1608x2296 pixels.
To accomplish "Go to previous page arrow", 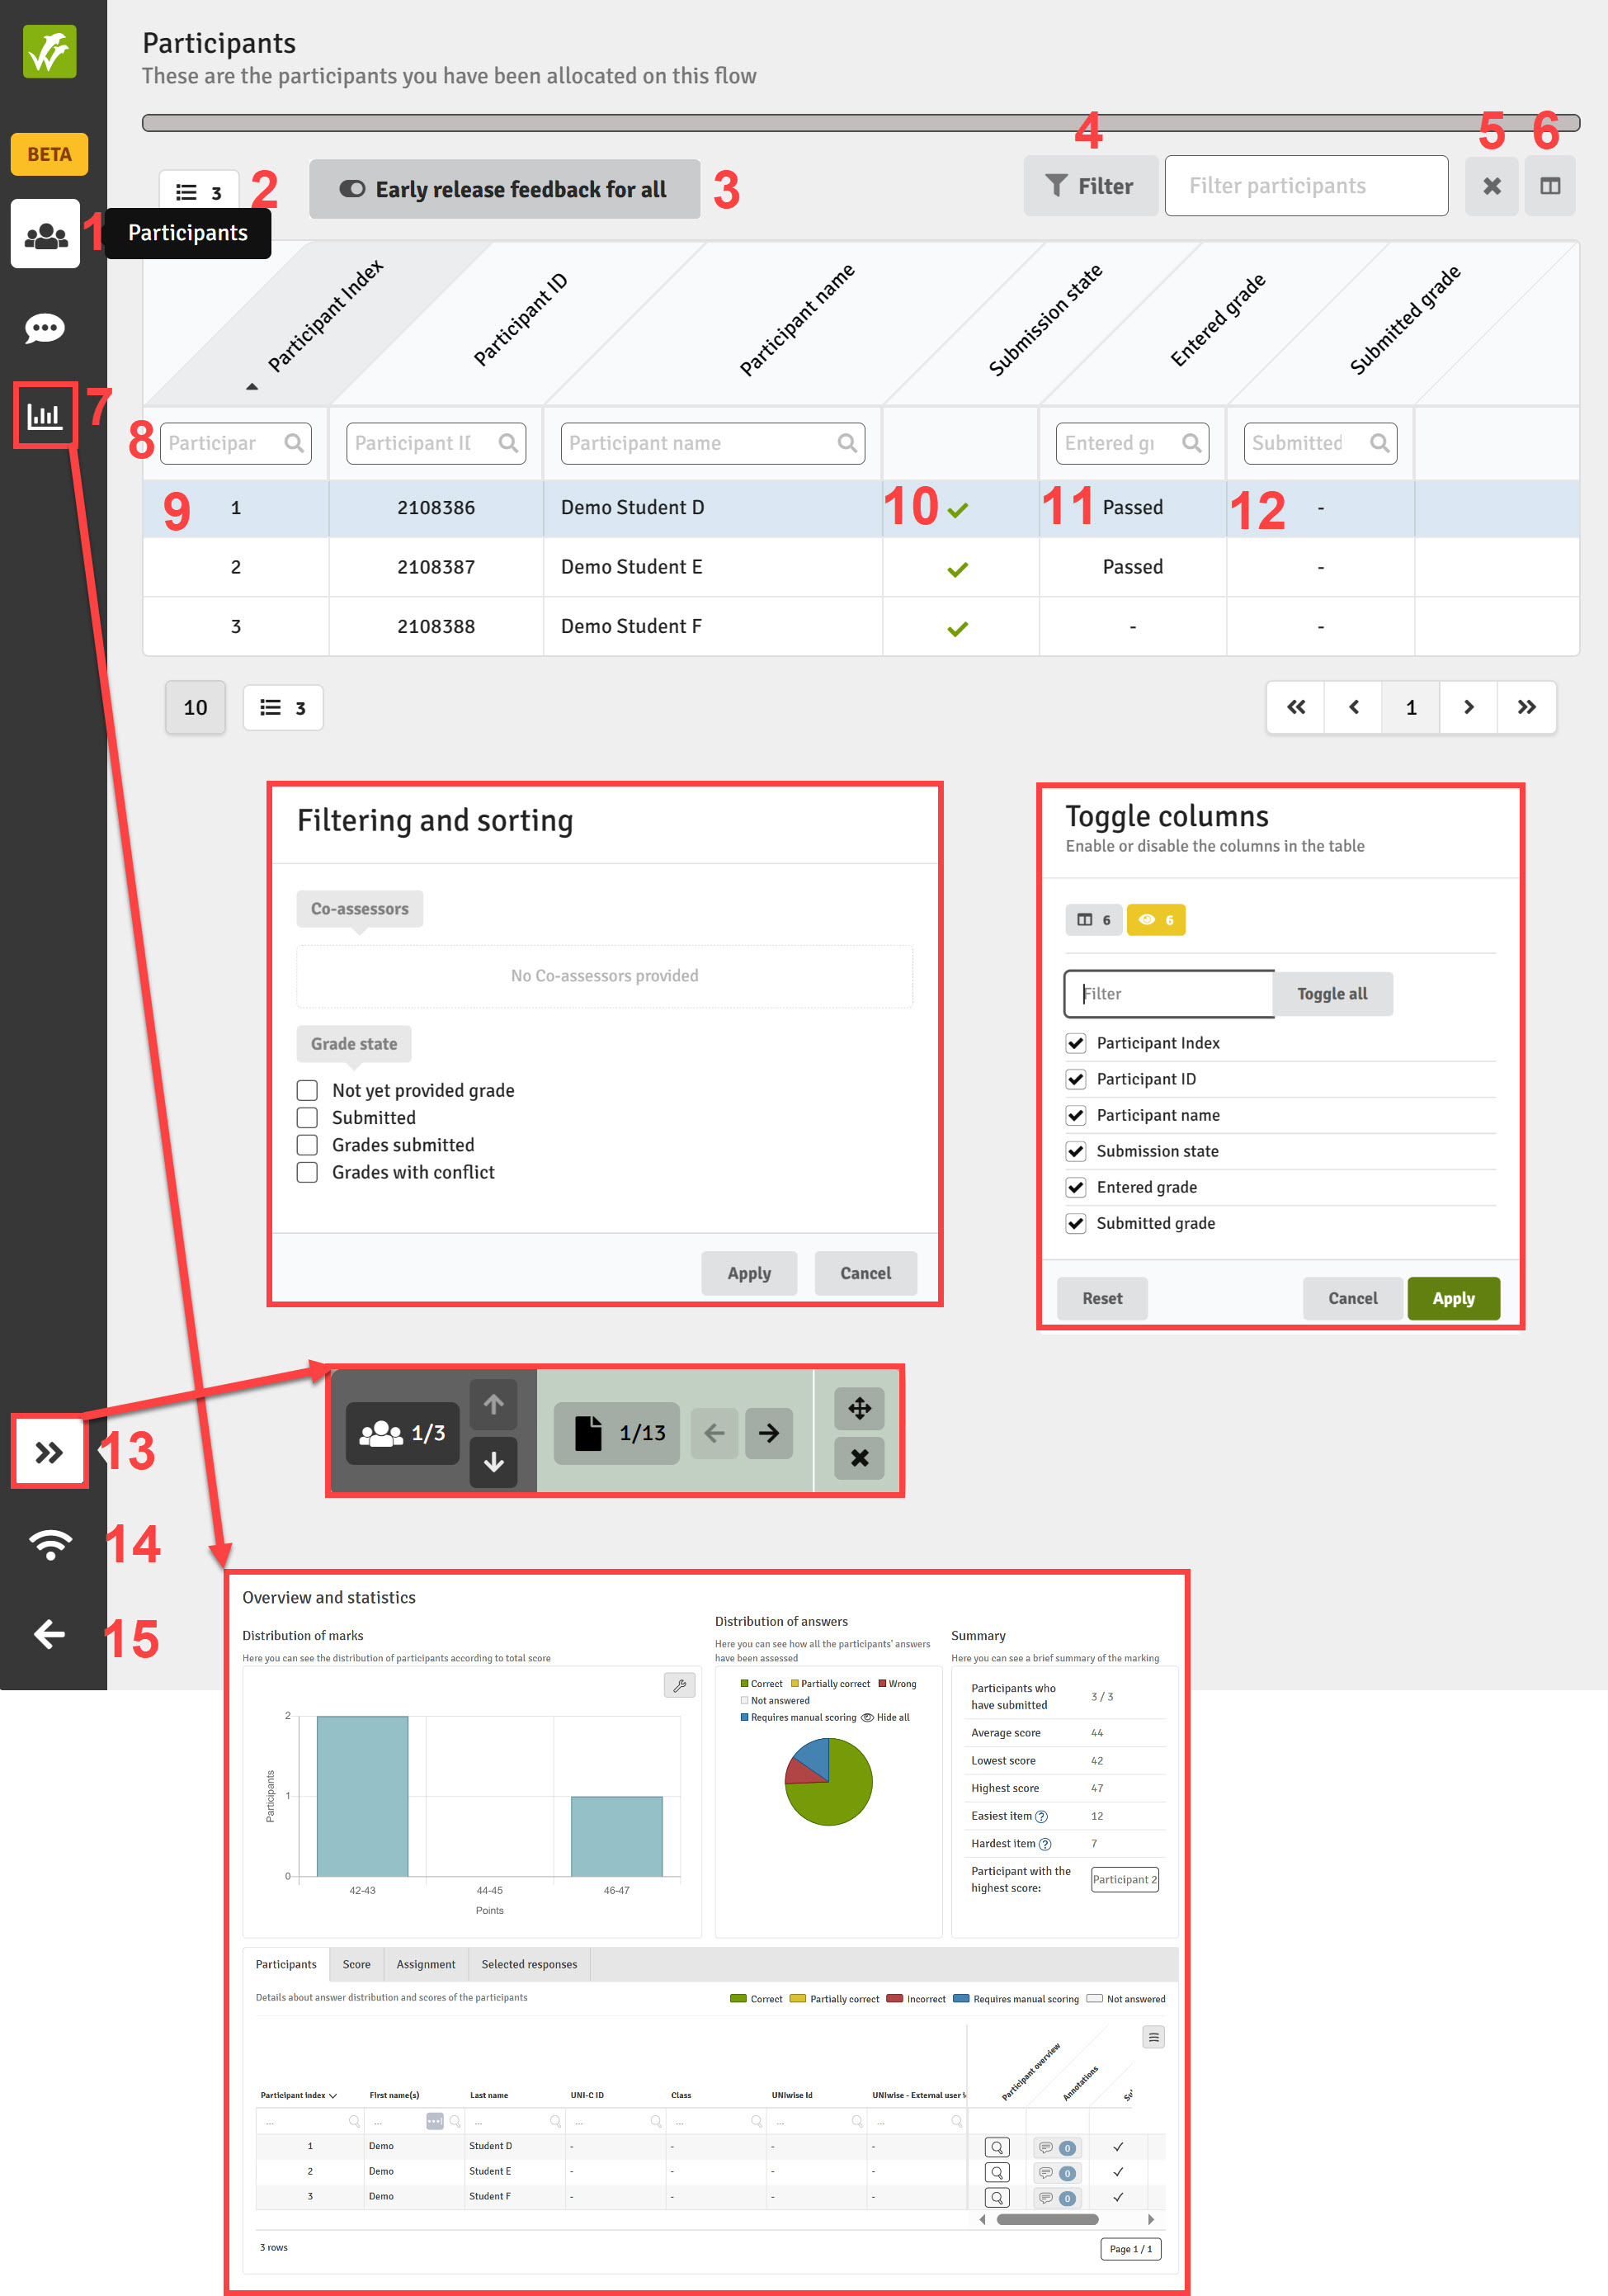I will coord(1353,707).
